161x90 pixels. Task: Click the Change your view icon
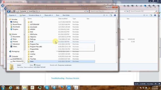click(104, 15)
